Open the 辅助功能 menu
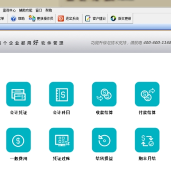 coord(26,10)
